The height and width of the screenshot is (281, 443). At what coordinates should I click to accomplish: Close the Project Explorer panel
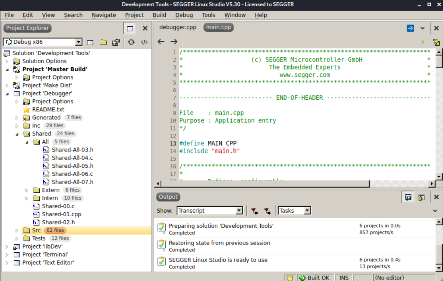[x=145, y=28]
